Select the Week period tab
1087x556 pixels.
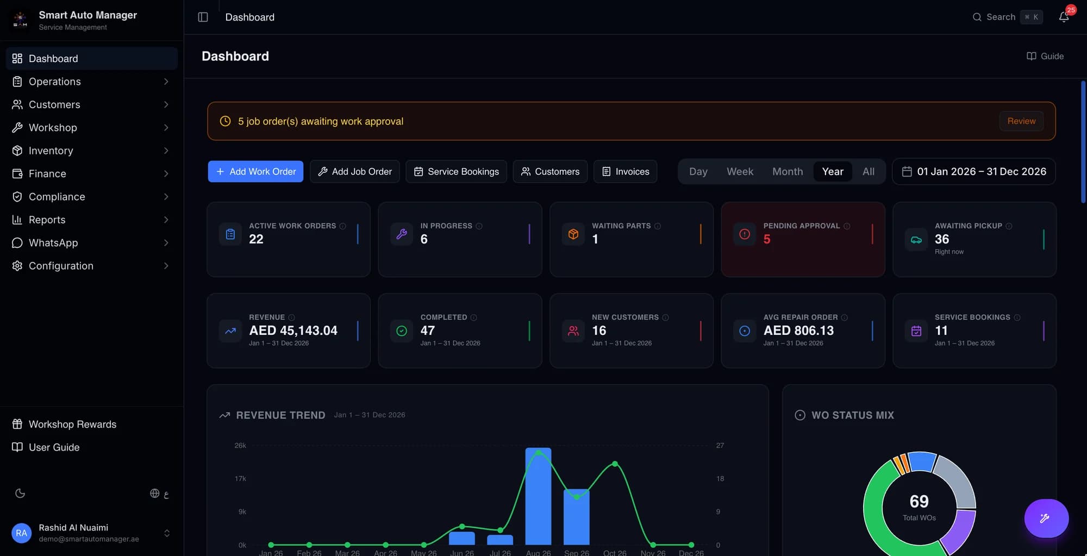(740, 172)
